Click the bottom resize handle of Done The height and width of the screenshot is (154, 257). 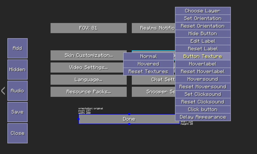tap(129, 124)
